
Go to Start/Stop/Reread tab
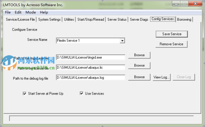point(91,20)
